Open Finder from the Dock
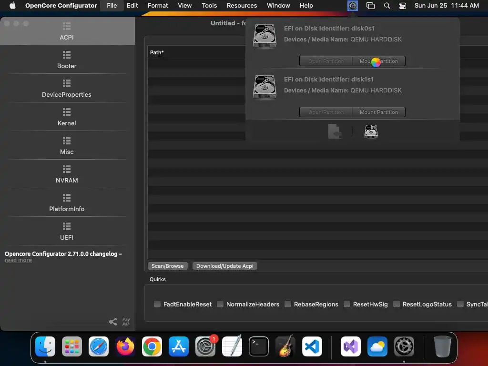The width and height of the screenshot is (488, 366). [x=45, y=346]
